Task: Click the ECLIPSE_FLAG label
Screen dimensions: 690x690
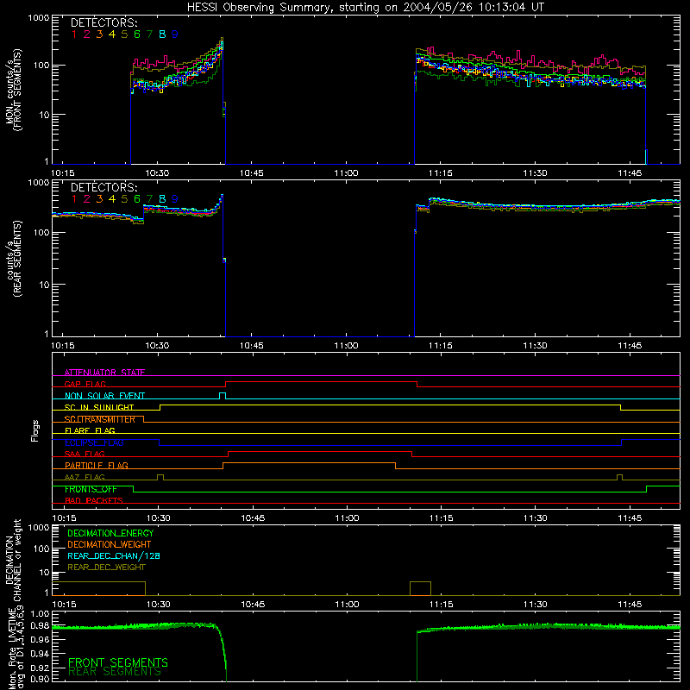Action: point(94,442)
